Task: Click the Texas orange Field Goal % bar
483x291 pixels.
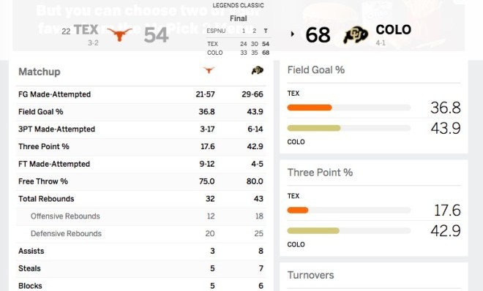Action: tap(310, 107)
